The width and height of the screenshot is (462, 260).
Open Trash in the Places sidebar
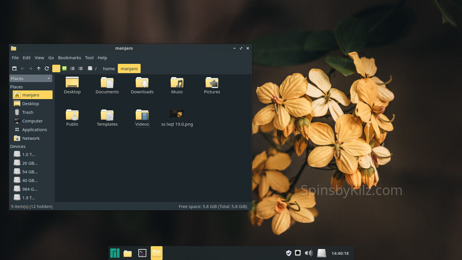pos(28,112)
